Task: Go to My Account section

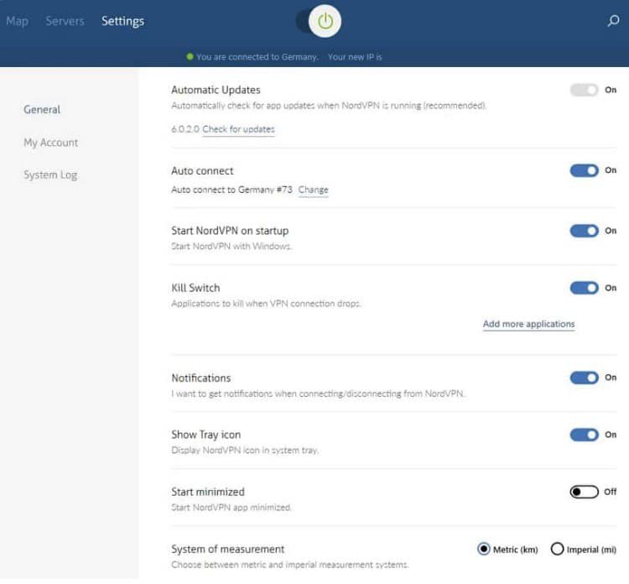Action: click(51, 143)
